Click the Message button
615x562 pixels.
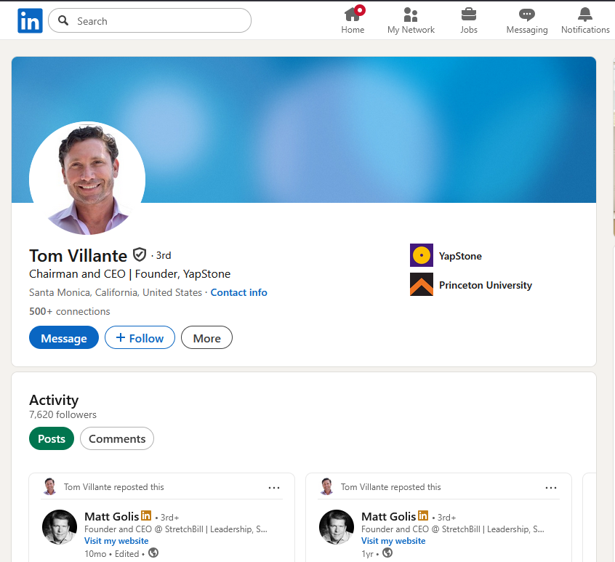tap(63, 337)
